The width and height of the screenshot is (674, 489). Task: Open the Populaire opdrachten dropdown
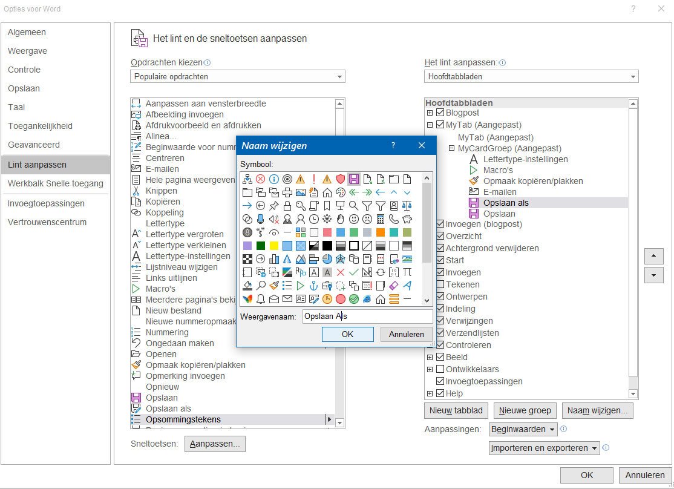coord(238,76)
